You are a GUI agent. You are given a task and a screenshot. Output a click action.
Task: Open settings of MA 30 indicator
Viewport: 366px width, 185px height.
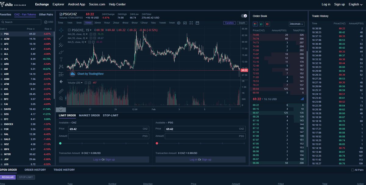click(x=91, y=34)
